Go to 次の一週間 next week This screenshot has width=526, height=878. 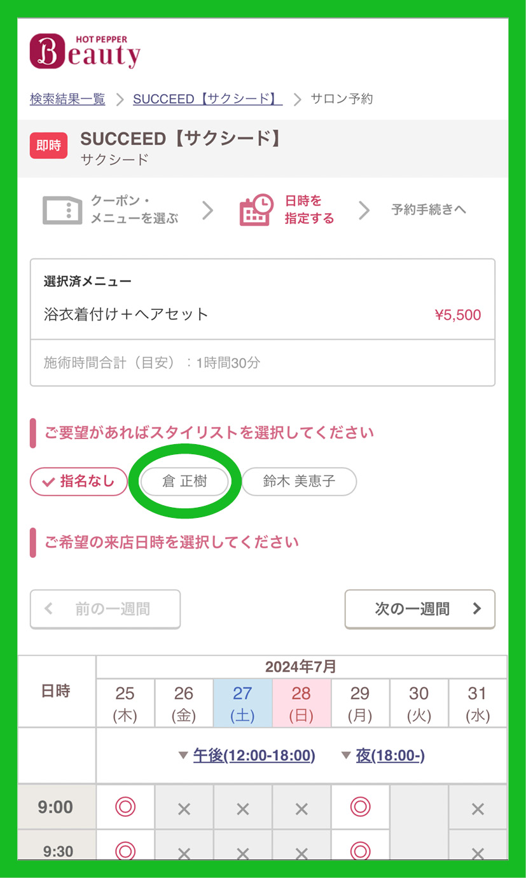coord(420,609)
